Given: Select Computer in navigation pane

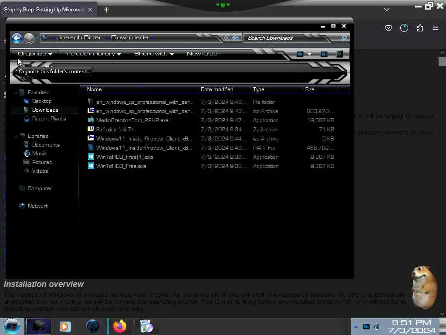Looking at the screenshot, I should coord(40,188).
